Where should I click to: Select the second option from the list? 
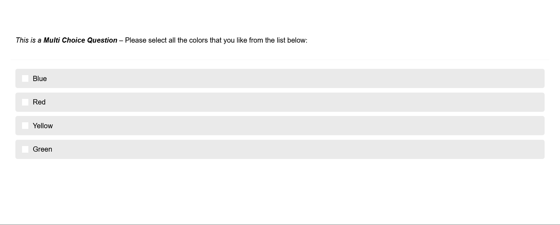pos(280,102)
